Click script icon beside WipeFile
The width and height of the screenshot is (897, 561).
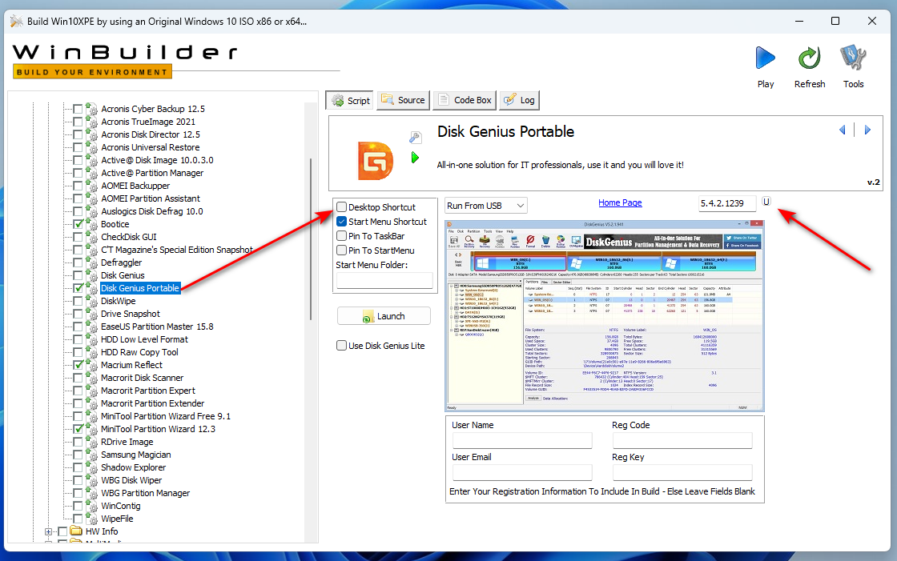tap(91, 518)
